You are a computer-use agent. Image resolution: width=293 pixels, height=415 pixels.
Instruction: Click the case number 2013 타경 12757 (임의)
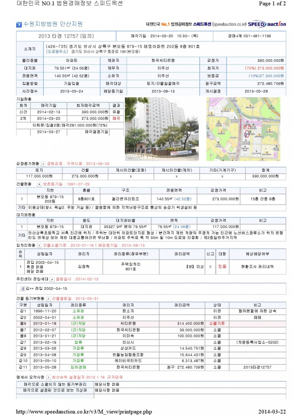click(x=66, y=36)
